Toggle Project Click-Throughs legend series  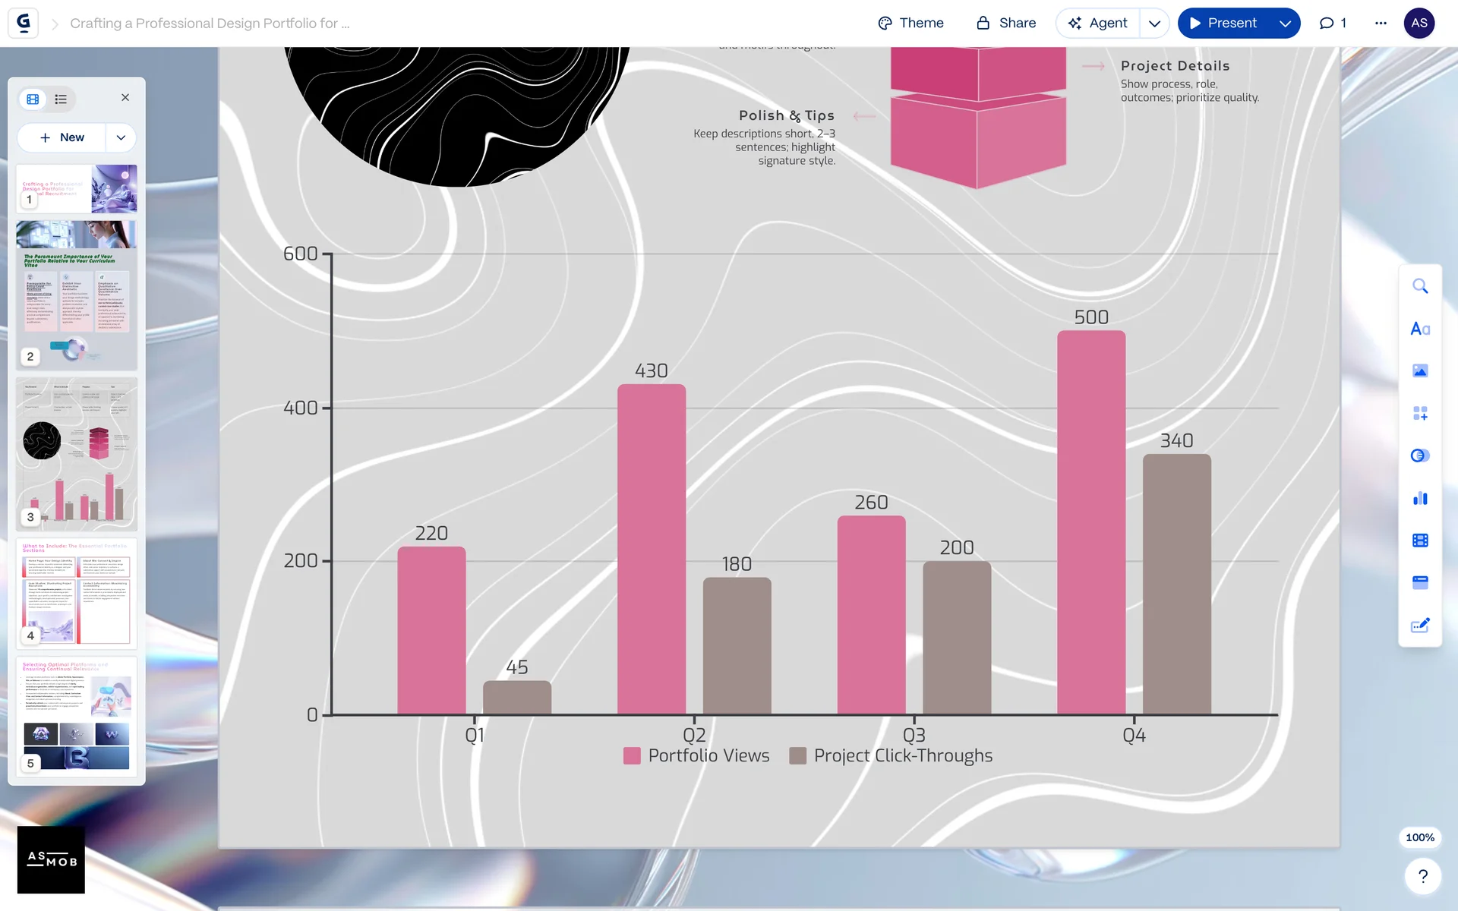click(902, 755)
